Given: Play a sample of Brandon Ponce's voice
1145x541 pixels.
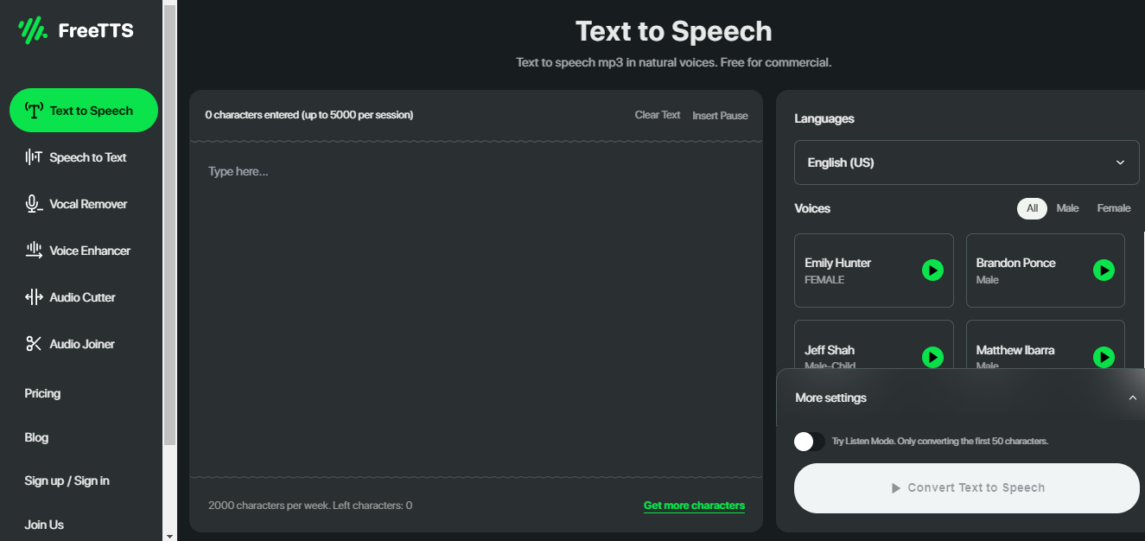Looking at the screenshot, I should pyautogui.click(x=1104, y=270).
